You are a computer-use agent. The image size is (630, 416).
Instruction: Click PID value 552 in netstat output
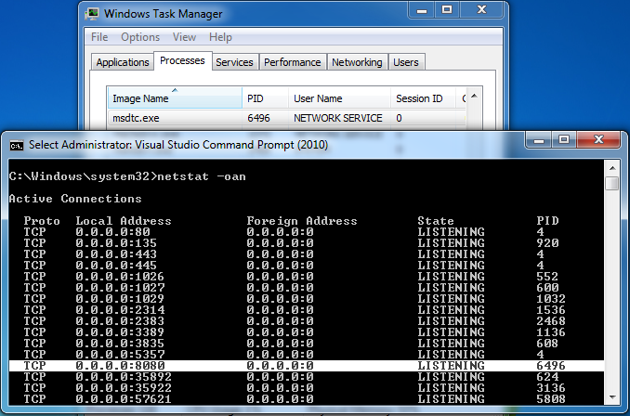[547, 277]
